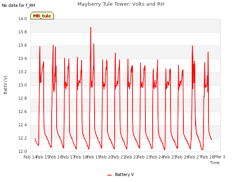Click the Feb 24 x-axis tick label
243x182 pixels.
click(x=157, y=157)
